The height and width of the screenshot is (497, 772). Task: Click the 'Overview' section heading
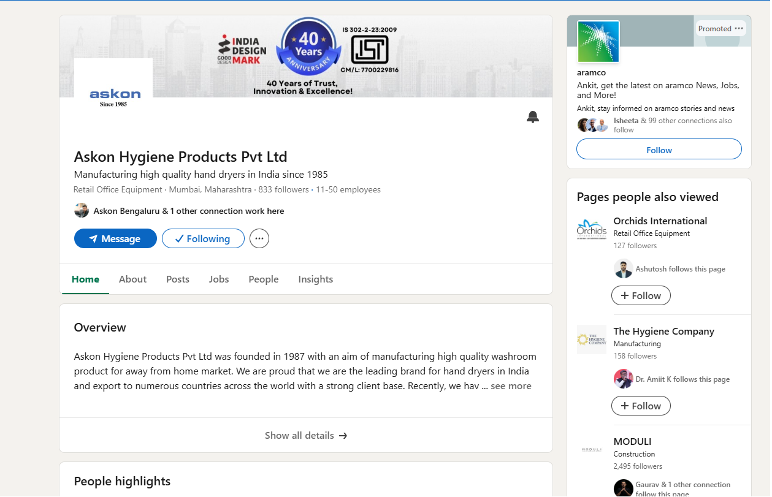pos(100,327)
